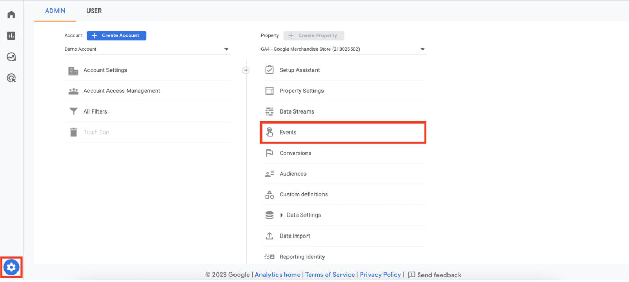Click the column collapse arrow circle
629x282 pixels.
pos(246,70)
